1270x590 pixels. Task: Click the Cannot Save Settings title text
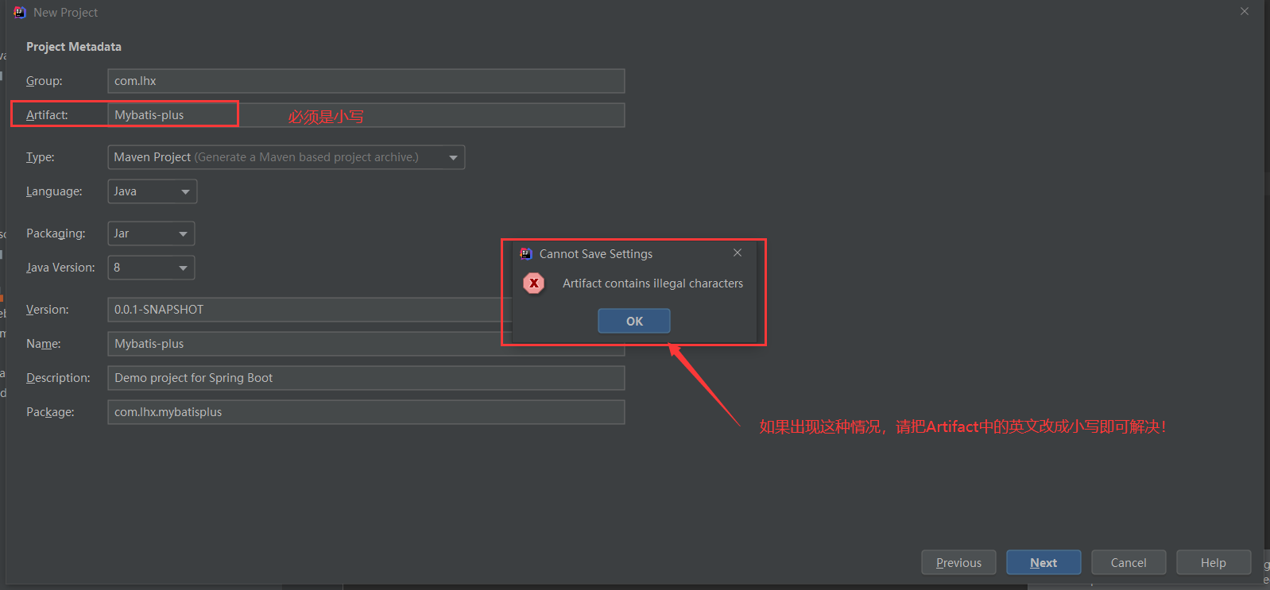point(596,254)
